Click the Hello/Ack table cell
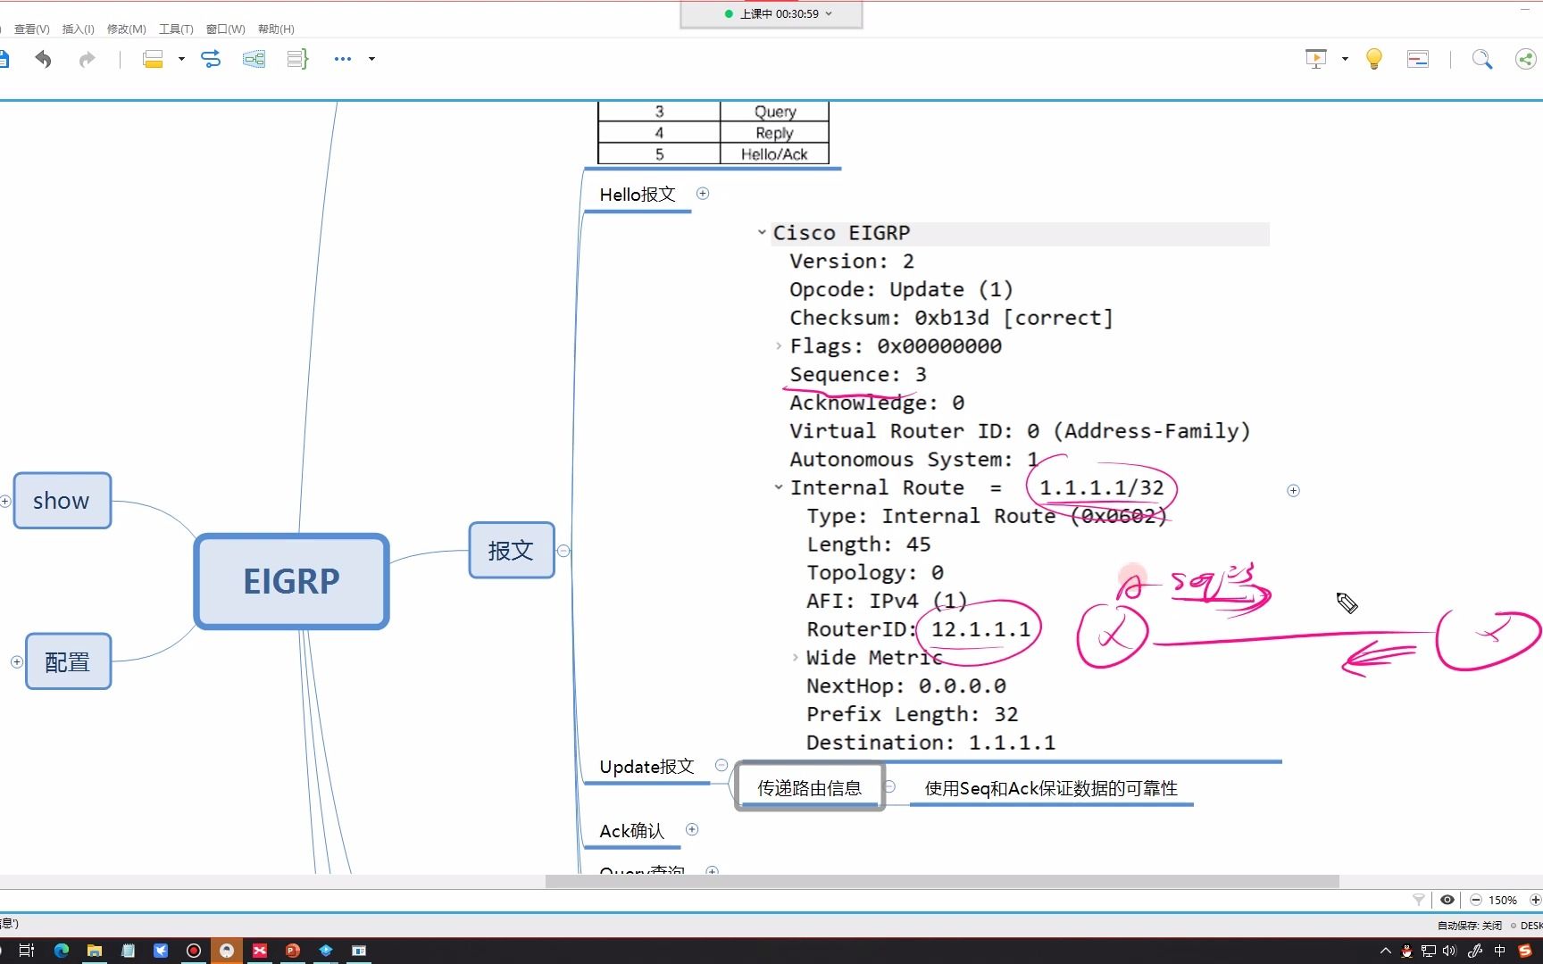 (774, 154)
